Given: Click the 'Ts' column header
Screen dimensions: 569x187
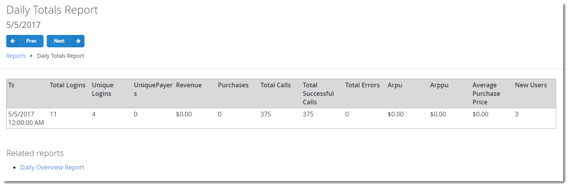Looking at the screenshot, I should tap(11, 85).
